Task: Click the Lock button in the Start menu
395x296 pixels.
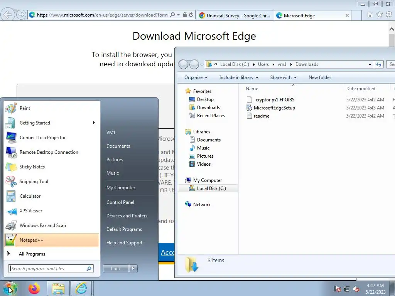Action: coord(116,269)
